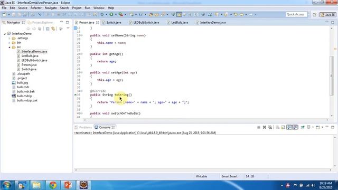Open the Run configurations dropdown arrow

click(x=116, y=14)
